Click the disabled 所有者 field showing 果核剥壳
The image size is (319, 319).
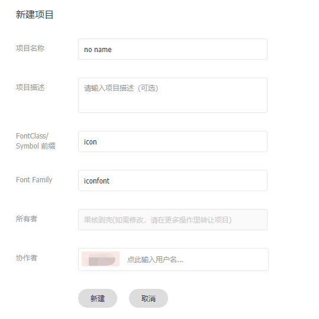tap(173, 220)
